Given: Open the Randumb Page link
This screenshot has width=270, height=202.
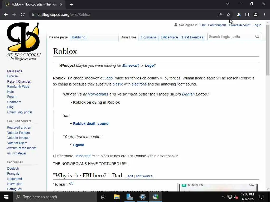Looking at the screenshot, I should (x=18, y=87).
